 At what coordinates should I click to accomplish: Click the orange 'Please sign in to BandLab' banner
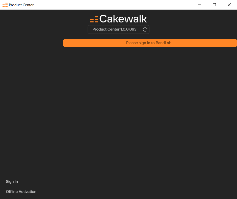[150, 43]
